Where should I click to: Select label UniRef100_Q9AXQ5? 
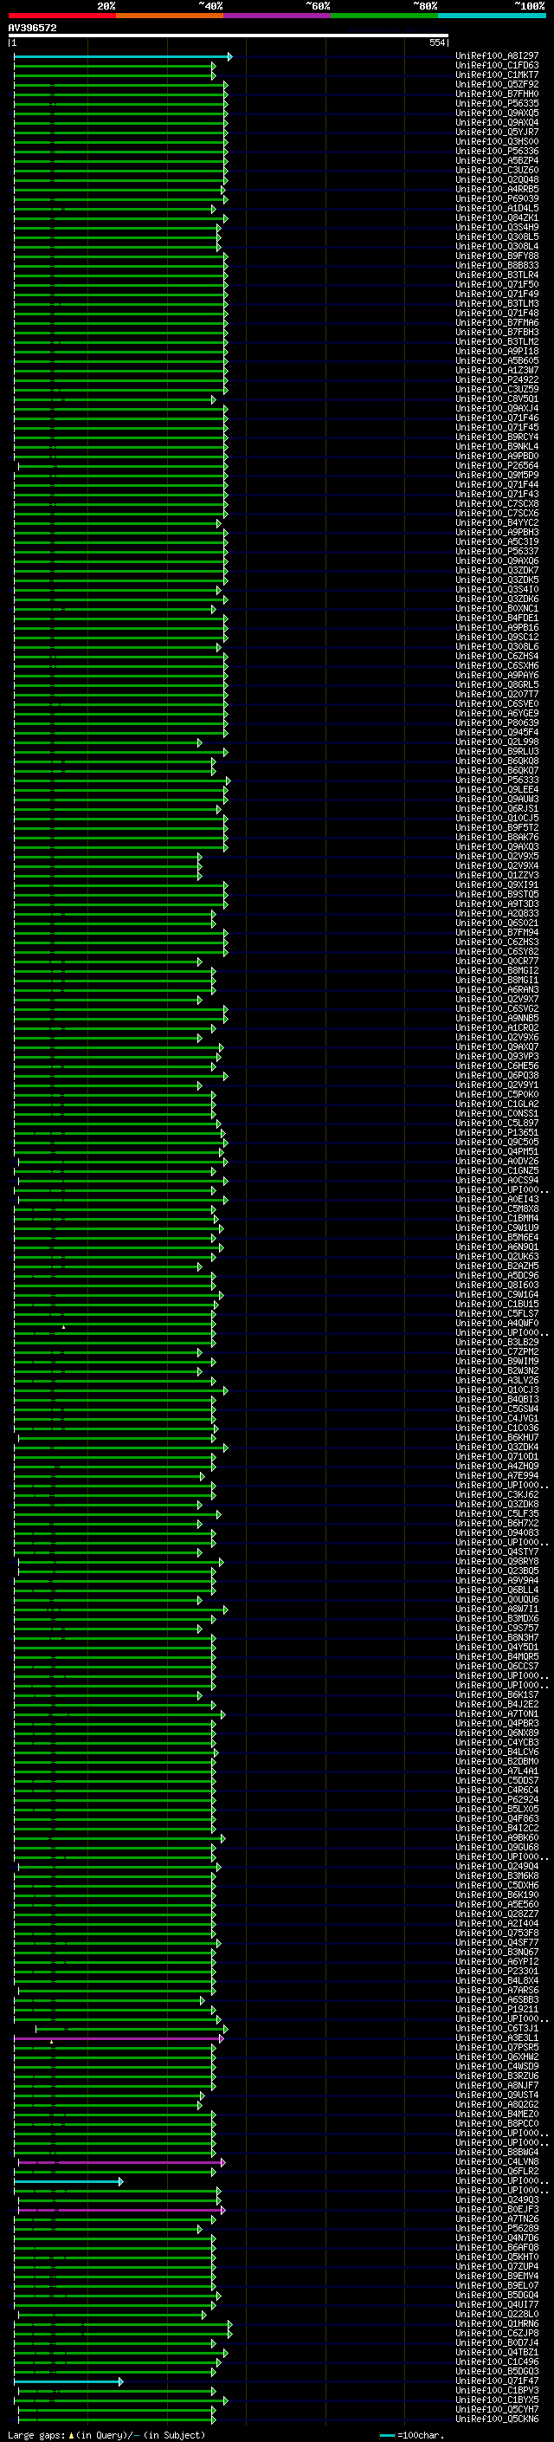[x=497, y=113]
